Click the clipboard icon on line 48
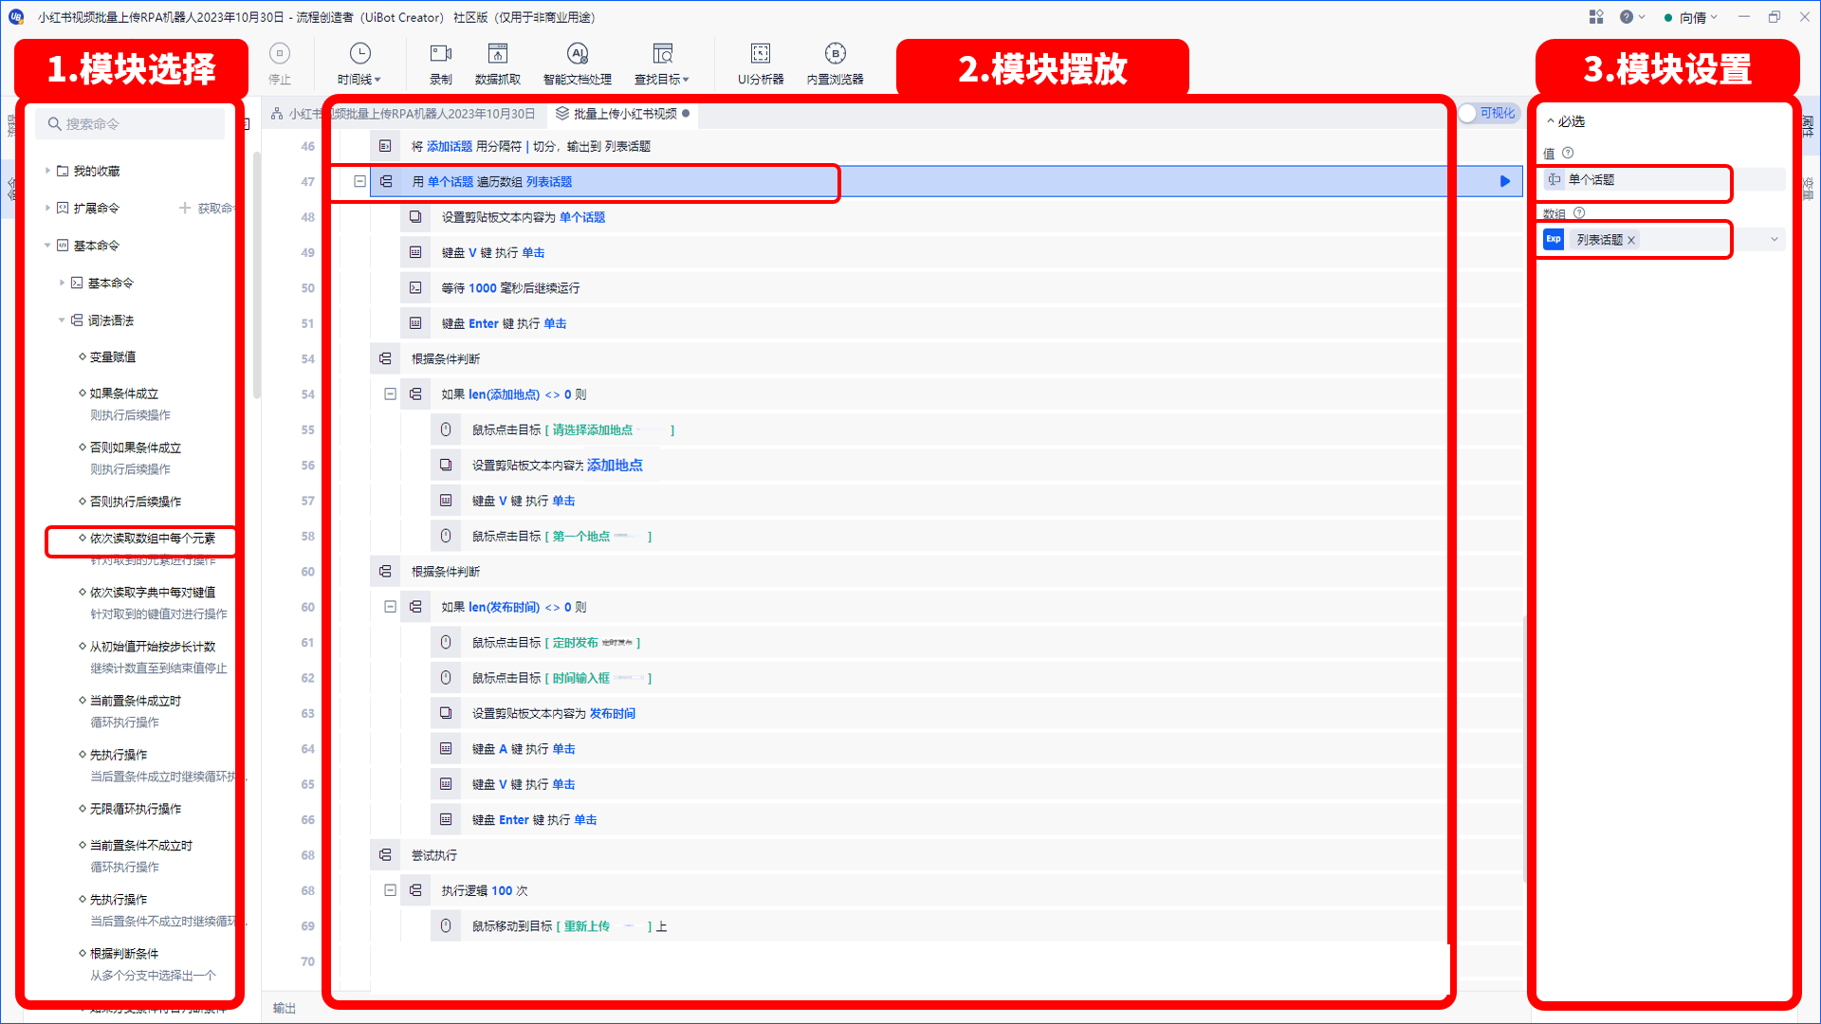 [x=415, y=217]
